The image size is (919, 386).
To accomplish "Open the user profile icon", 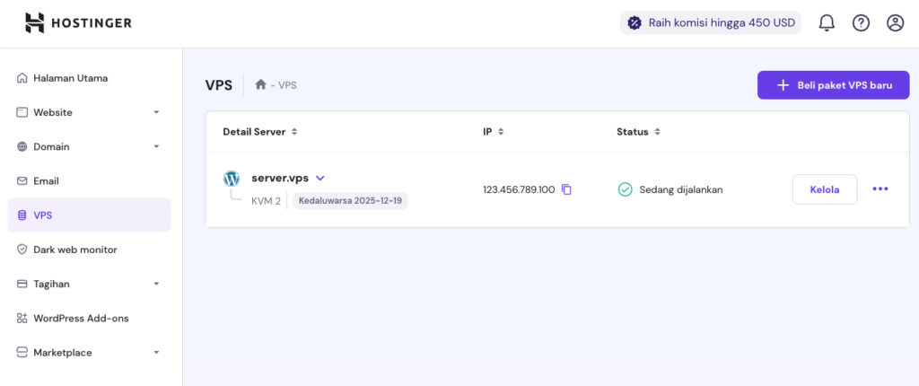I will [895, 23].
